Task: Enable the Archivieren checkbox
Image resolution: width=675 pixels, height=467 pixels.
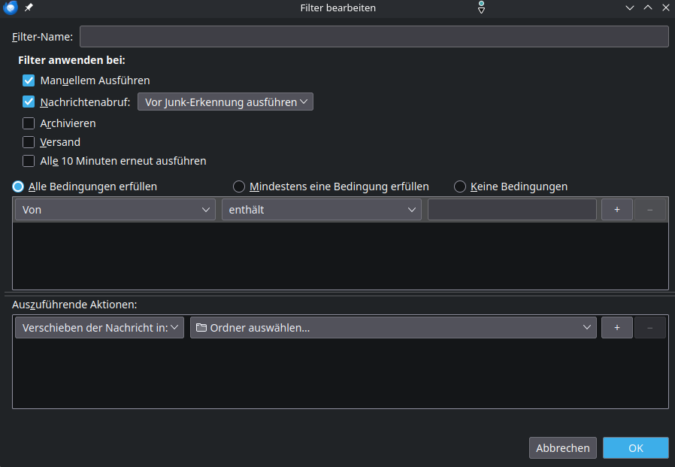Action: click(29, 123)
